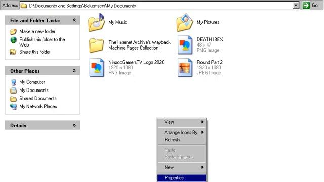
Task: Open the Arrange Icons By submenu
Action: pos(182,132)
